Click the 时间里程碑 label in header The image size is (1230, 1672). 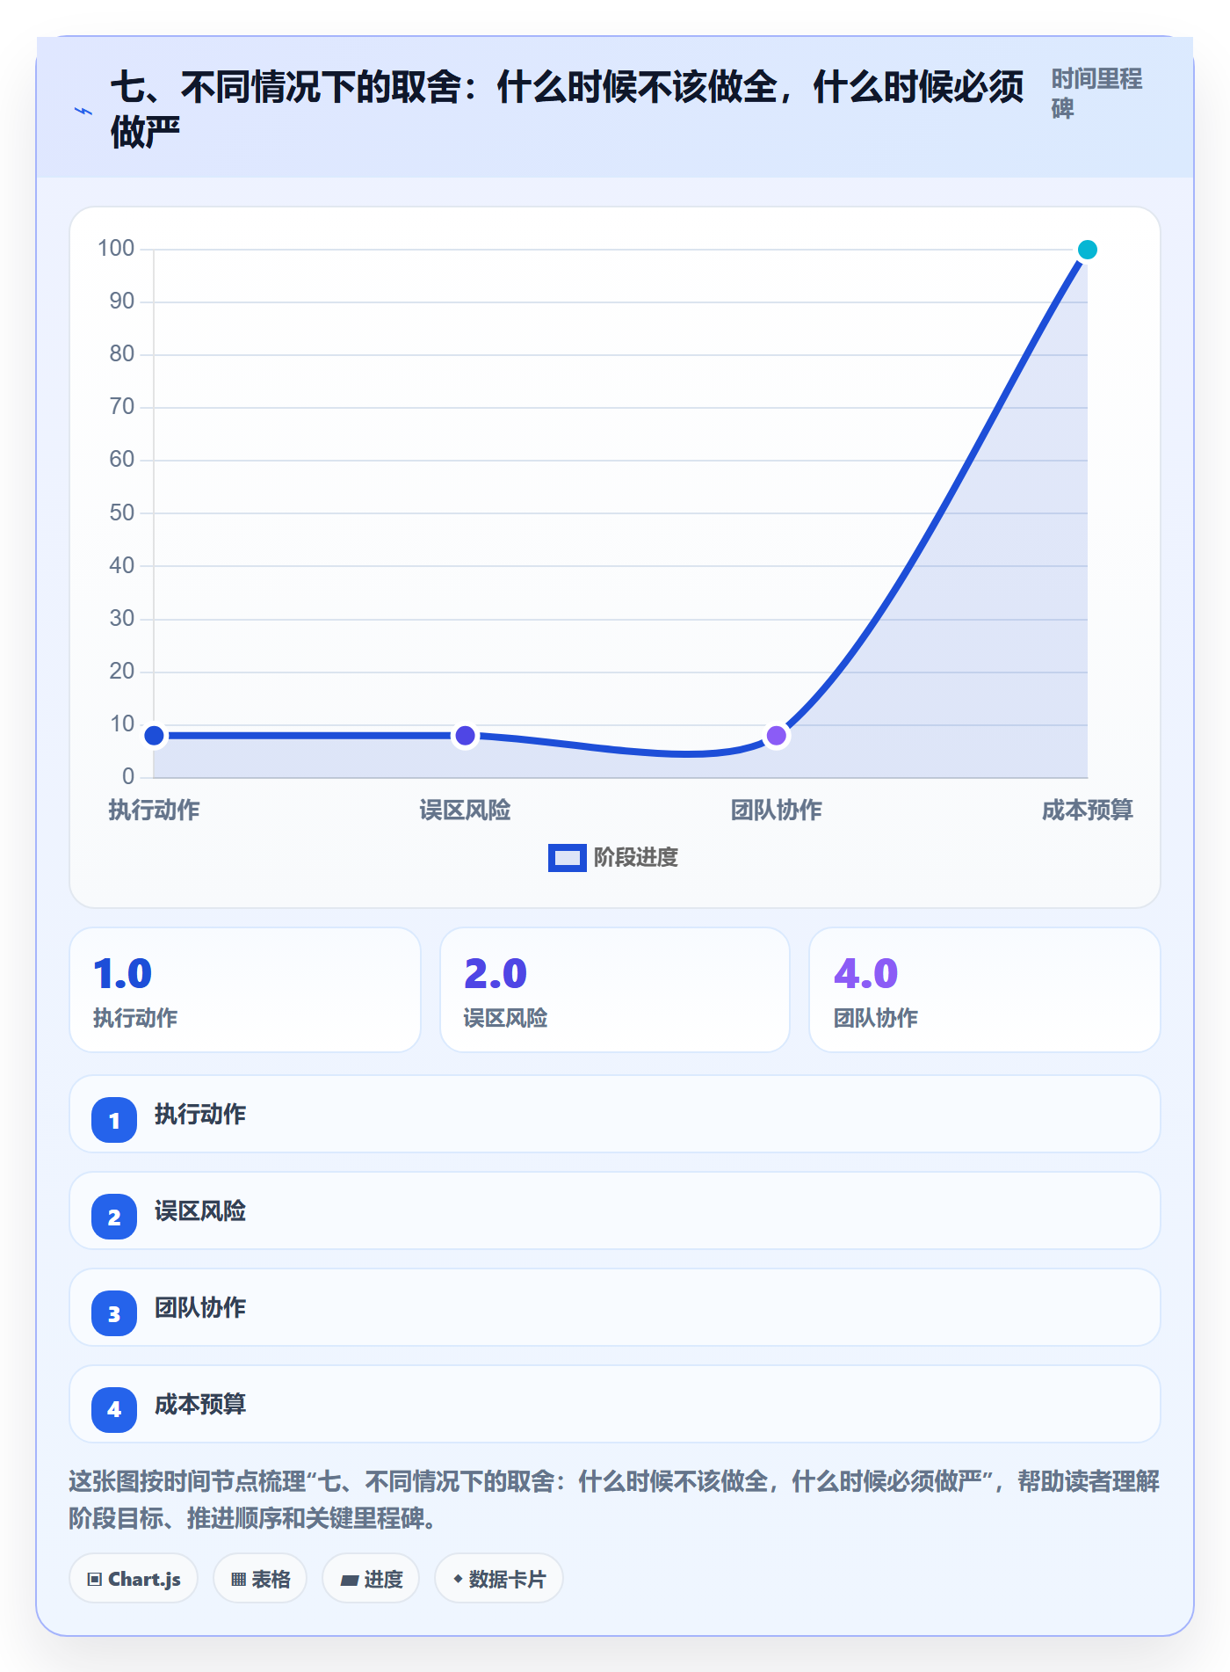click(1096, 93)
